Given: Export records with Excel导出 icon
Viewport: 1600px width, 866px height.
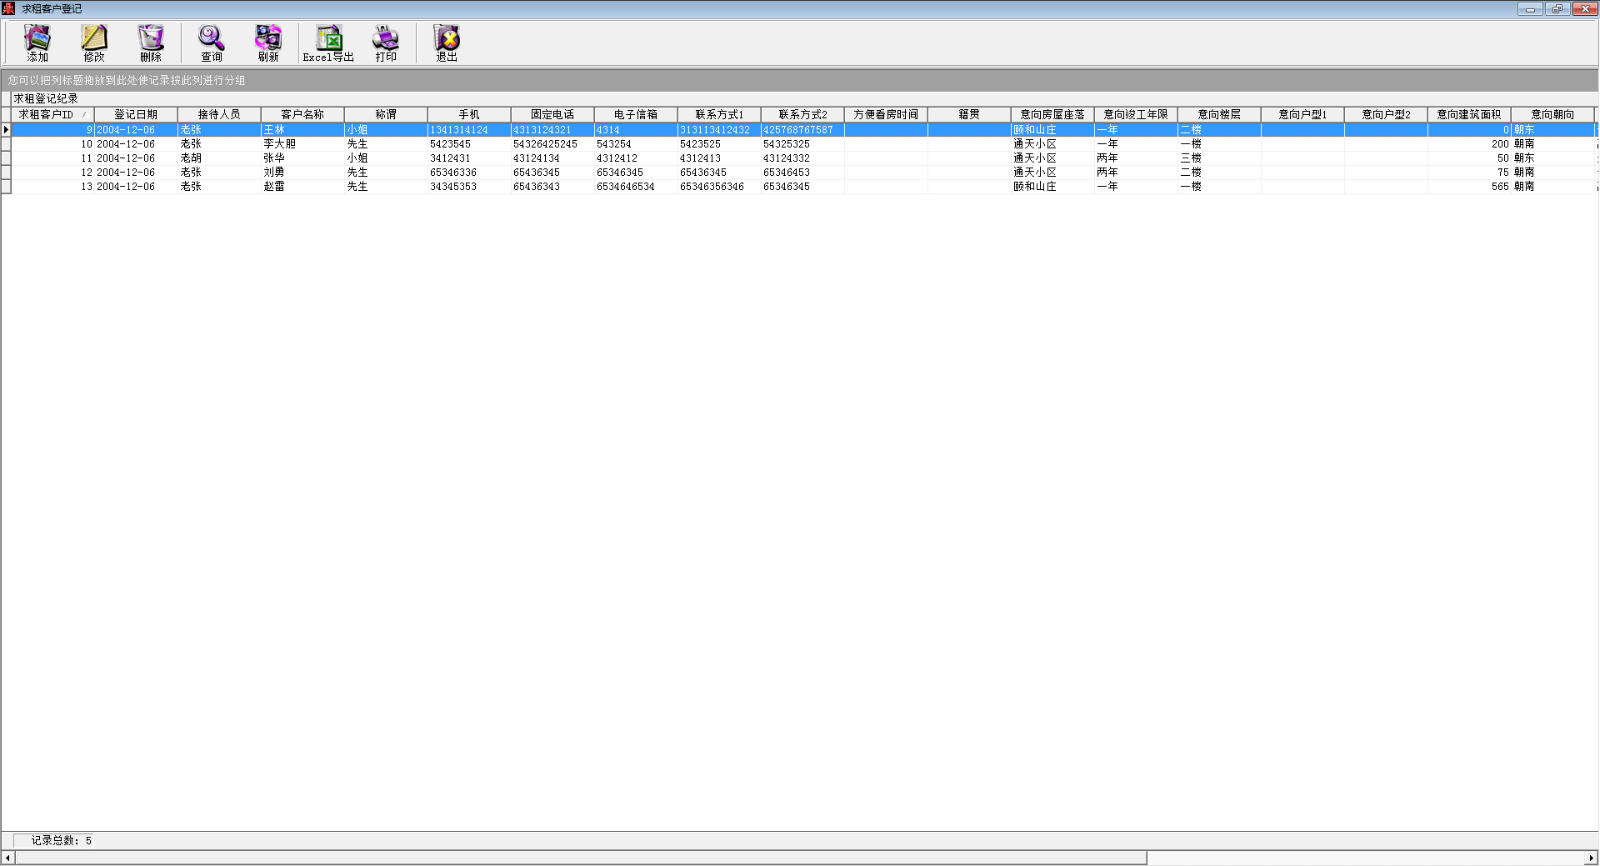Looking at the screenshot, I should tap(328, 43).
